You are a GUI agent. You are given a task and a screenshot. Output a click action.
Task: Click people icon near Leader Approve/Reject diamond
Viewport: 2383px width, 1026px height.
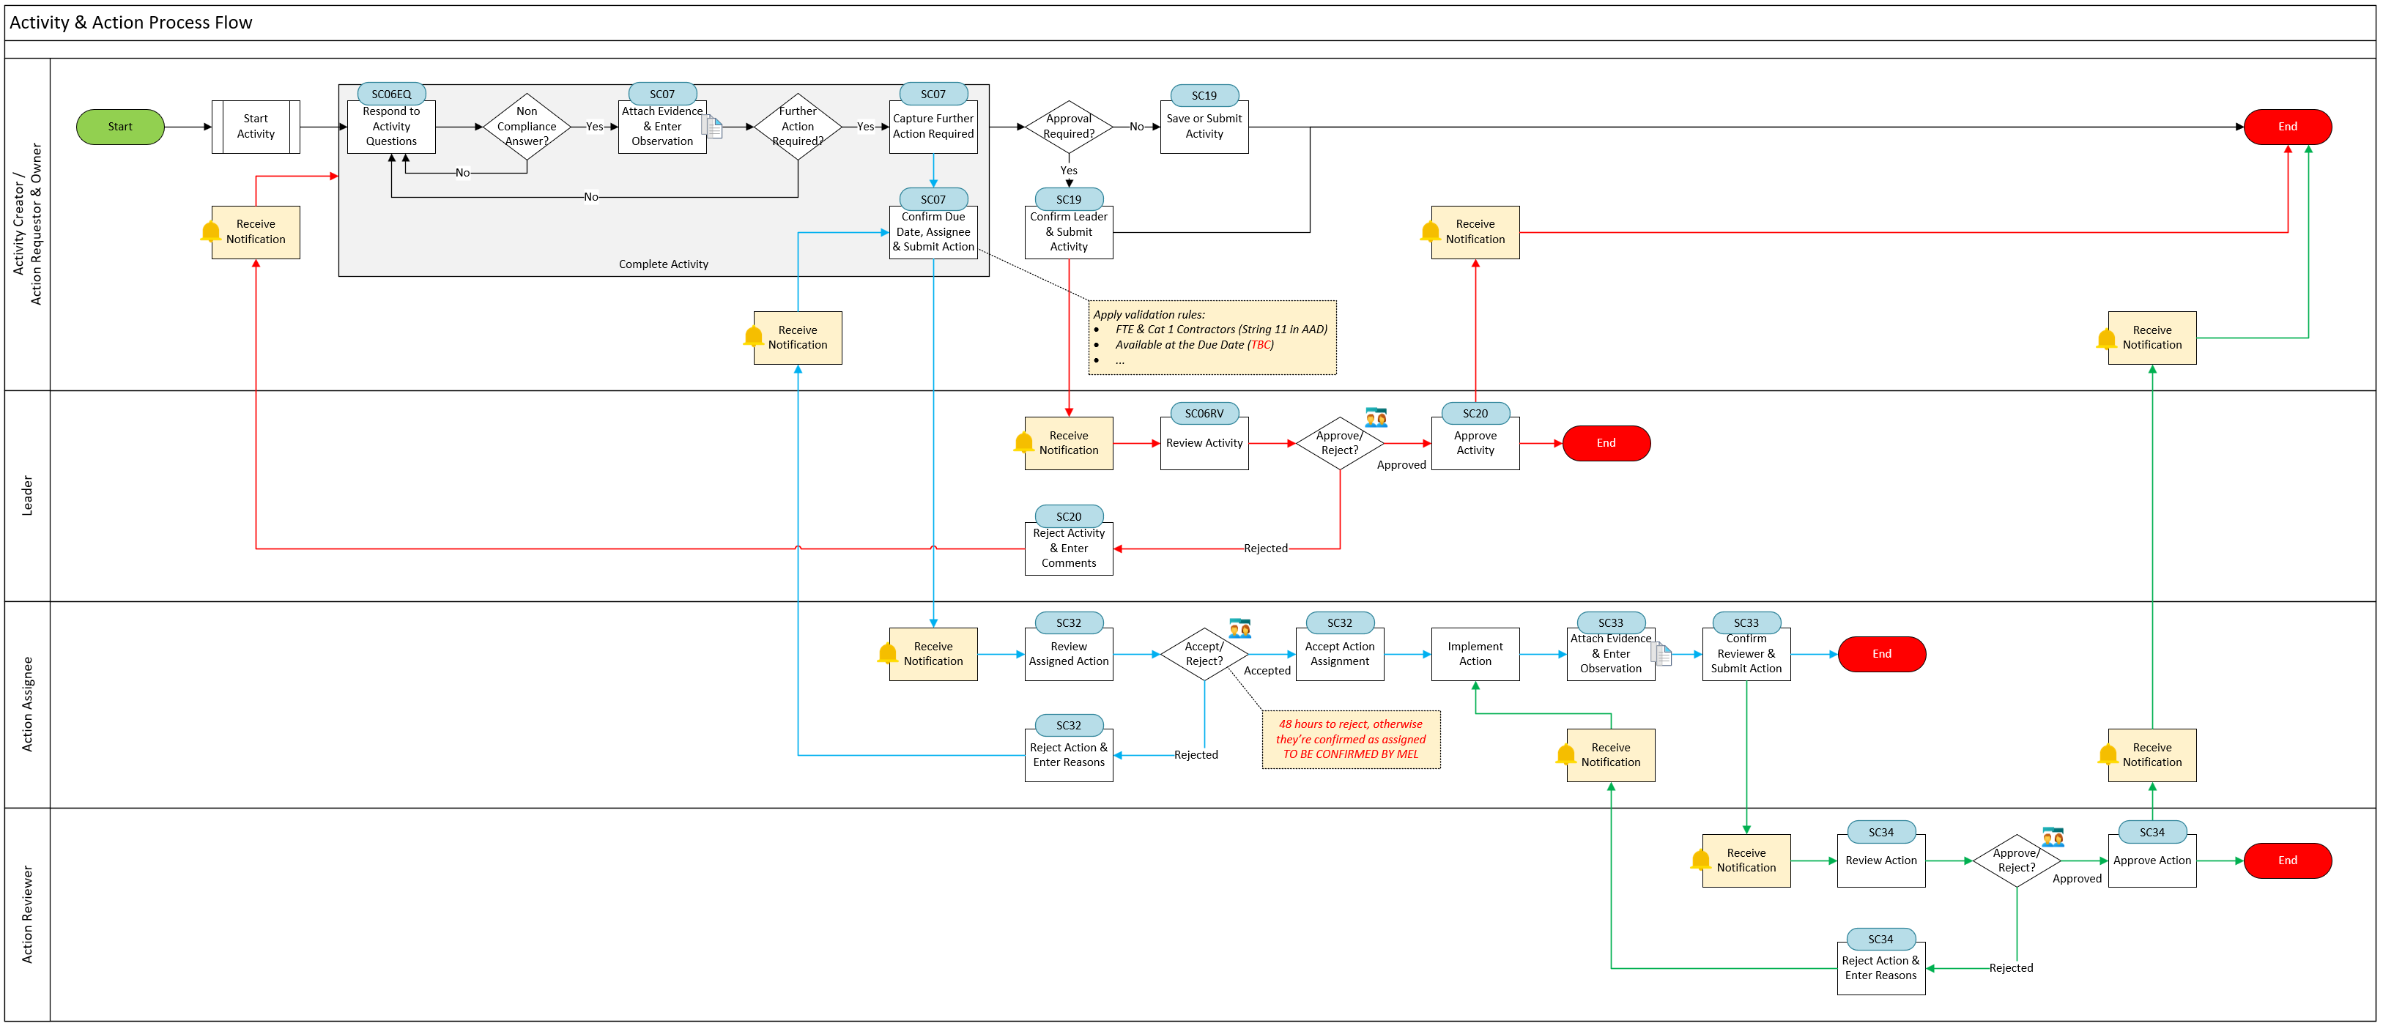click(1376, 417)
